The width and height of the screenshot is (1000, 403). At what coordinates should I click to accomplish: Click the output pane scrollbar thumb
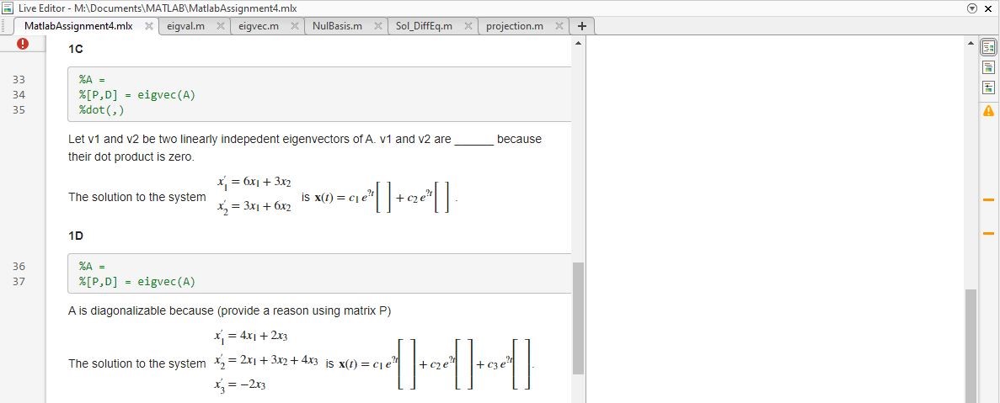point(971,346)
